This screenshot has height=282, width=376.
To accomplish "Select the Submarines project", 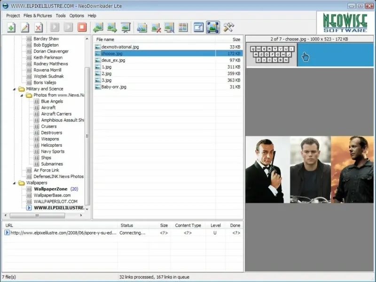I will coord(52,164).
